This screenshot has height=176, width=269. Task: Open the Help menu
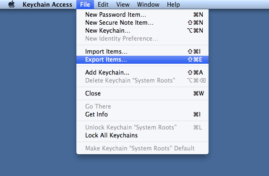173,5
